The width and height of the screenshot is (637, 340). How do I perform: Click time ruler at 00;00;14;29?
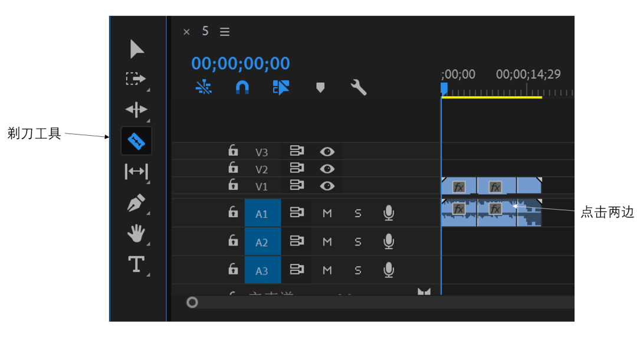click(528, 74)
